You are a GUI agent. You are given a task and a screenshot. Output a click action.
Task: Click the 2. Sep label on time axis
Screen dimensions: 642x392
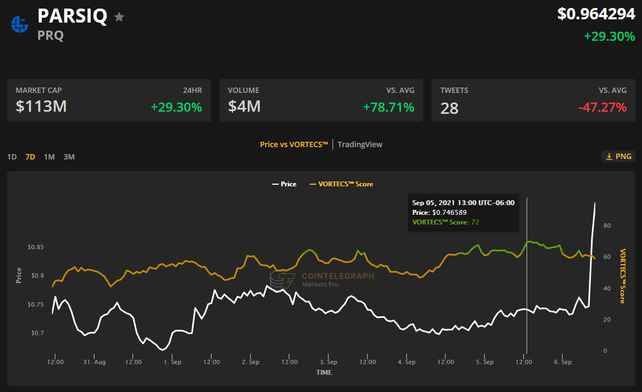point(250,362)
